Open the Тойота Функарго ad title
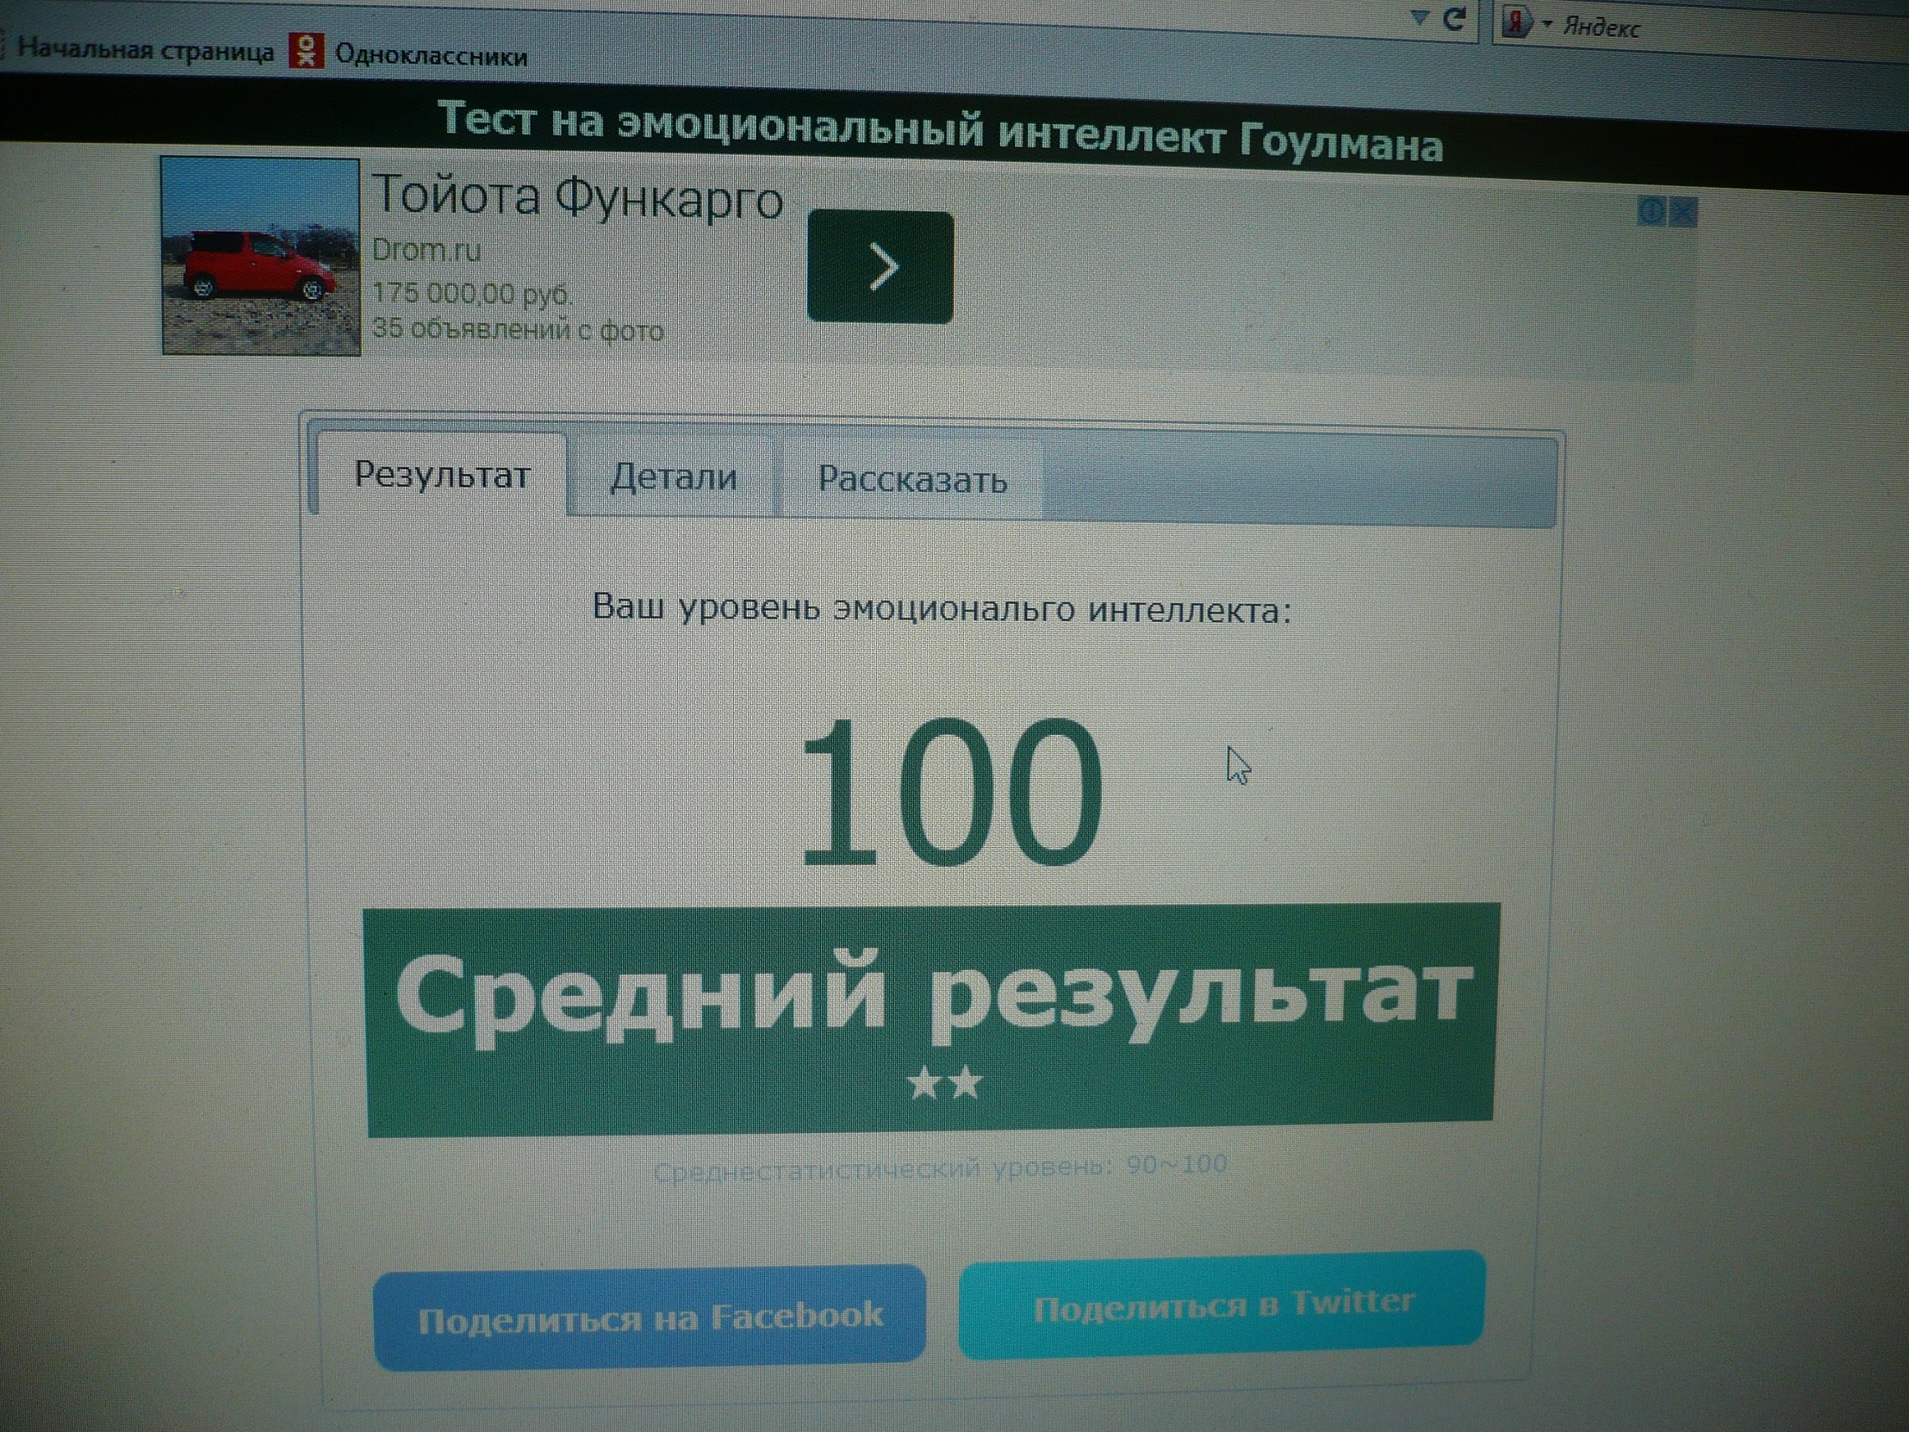Screen dimensions: 1909x1432 pos(577,196)
